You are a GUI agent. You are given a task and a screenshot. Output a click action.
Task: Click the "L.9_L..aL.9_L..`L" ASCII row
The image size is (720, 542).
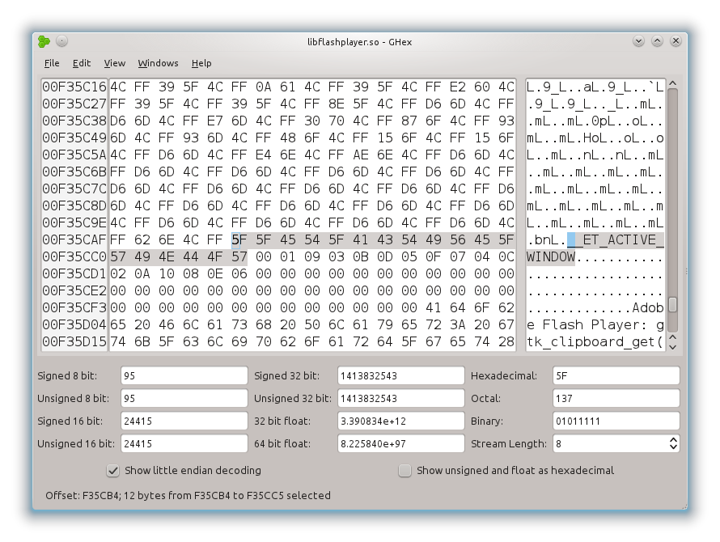point(595,87)
